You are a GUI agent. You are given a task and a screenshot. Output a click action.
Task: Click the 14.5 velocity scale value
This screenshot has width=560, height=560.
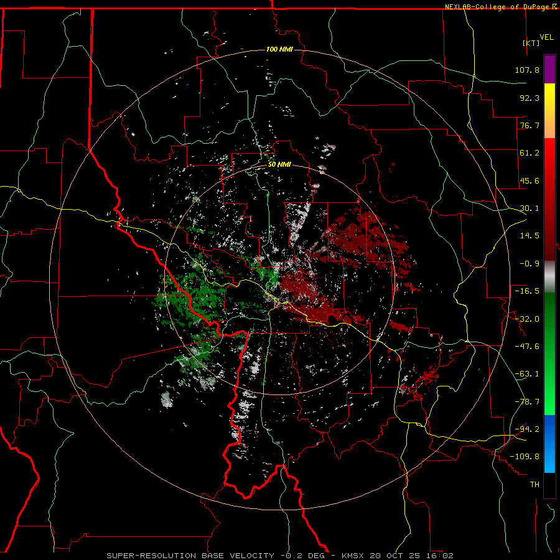pos(530,236)
